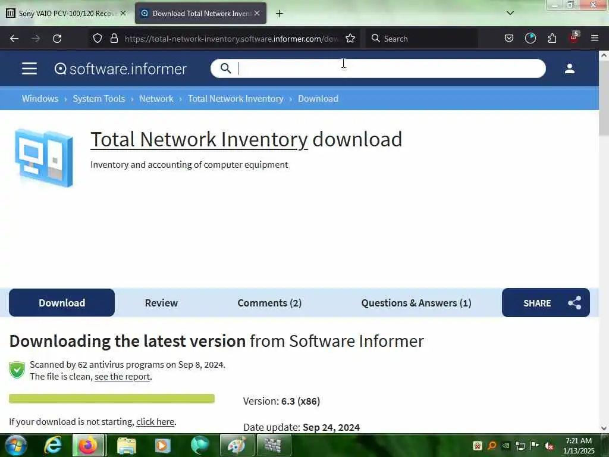Go back to the previous page
The image size is (609, 457).
[14, 39]
